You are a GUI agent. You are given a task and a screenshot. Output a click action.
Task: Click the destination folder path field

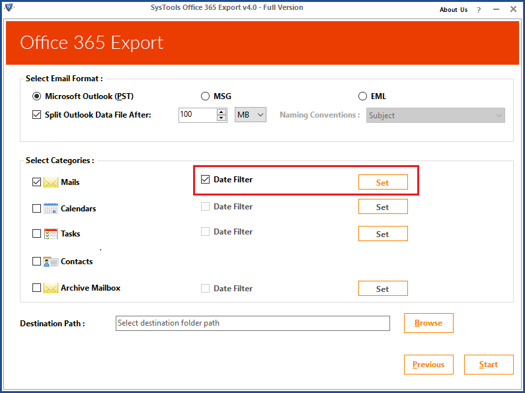pos(253,323)
